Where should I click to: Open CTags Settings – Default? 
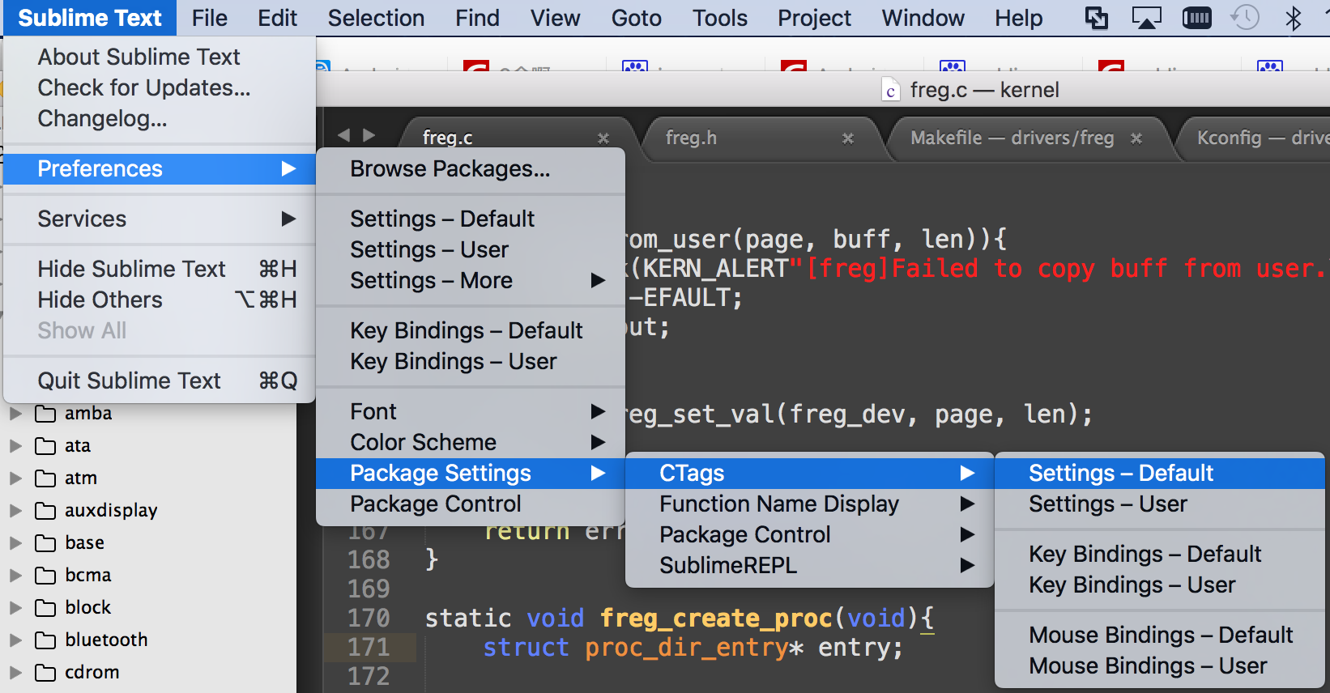click(x=1160, y=473)
